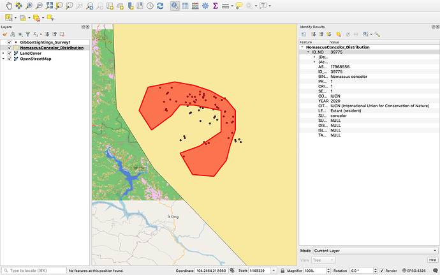Viewport: 440px width, 275px height.
Task: Select the GibbonSightings_Survey1 layer
Action: (x=45, y=42)
